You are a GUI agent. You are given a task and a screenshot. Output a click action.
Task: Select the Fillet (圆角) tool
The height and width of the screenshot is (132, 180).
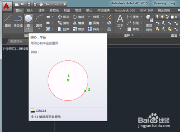[94, 23]
